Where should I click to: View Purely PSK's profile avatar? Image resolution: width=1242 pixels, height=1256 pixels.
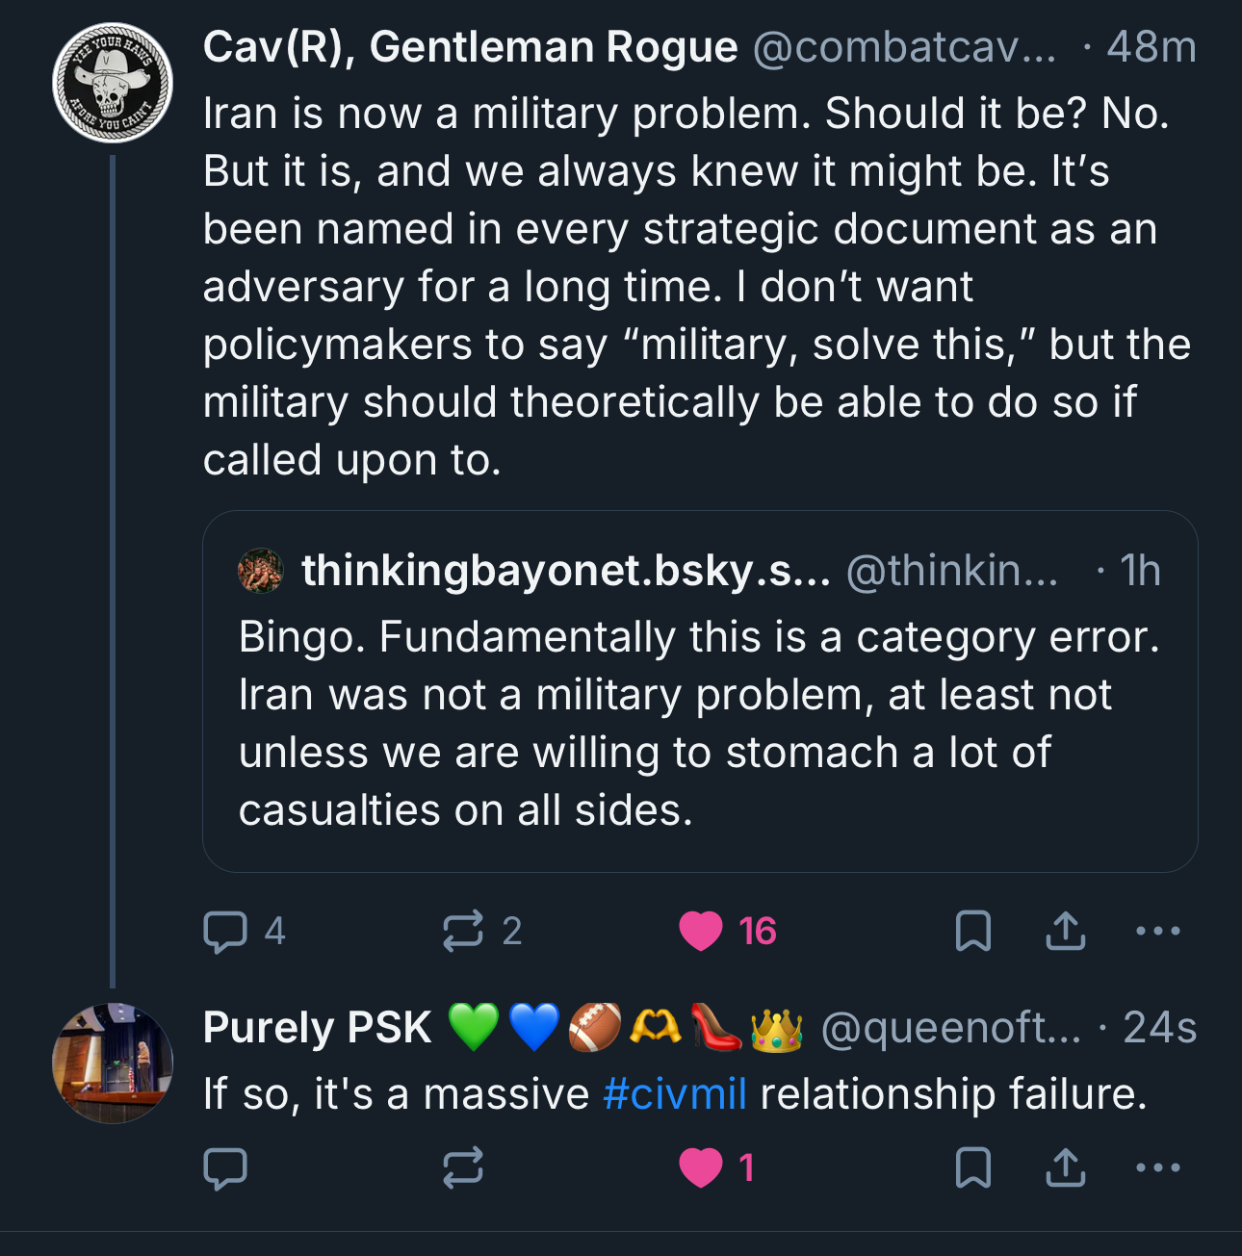tap(113, 1063)
